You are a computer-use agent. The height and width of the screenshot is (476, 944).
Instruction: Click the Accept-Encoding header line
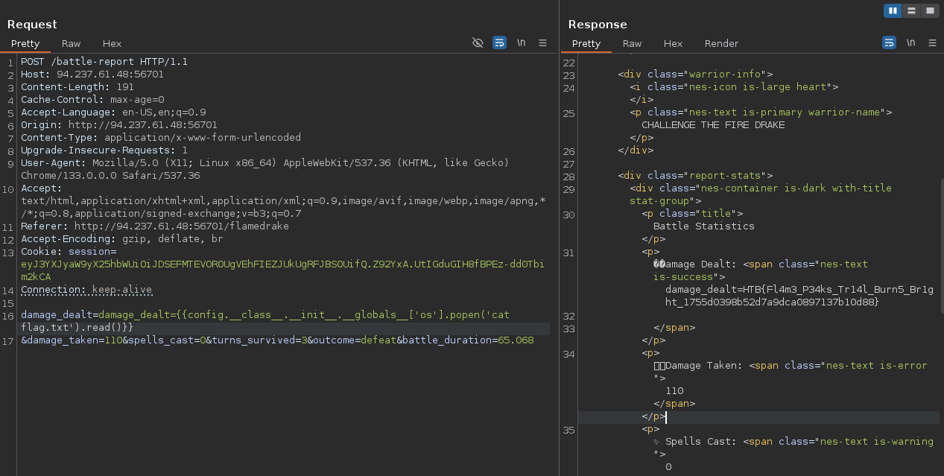pyautogui.click(x=122, y=239)
